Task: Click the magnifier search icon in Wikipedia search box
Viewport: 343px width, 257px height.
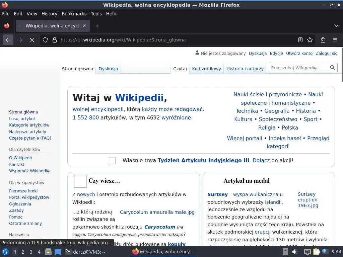Action: [x=333, y=68]
